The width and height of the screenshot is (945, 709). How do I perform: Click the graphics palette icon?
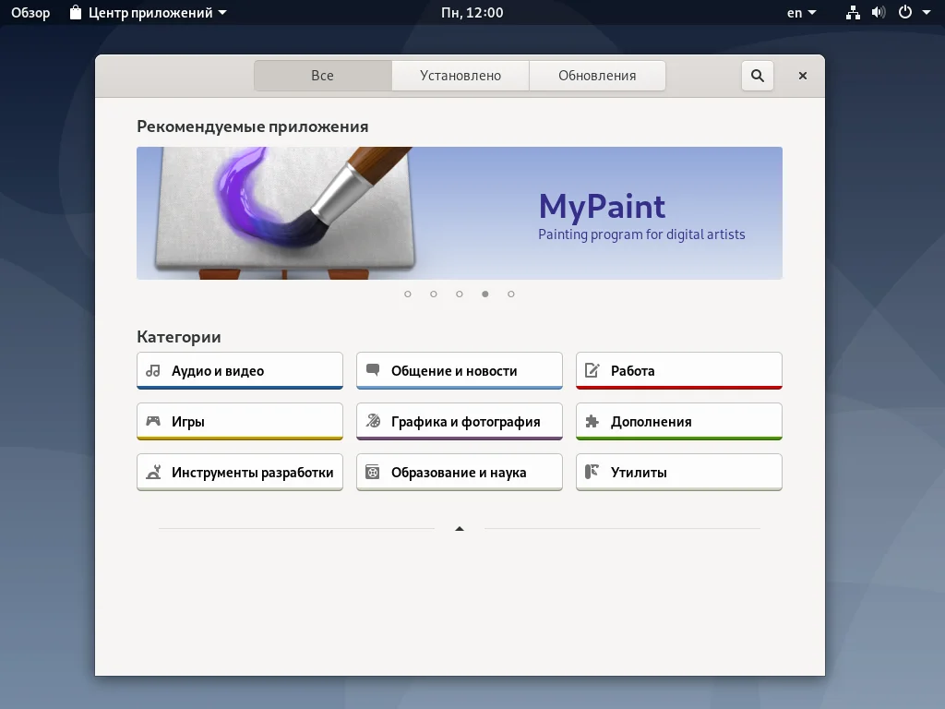(x=373, y=421)
